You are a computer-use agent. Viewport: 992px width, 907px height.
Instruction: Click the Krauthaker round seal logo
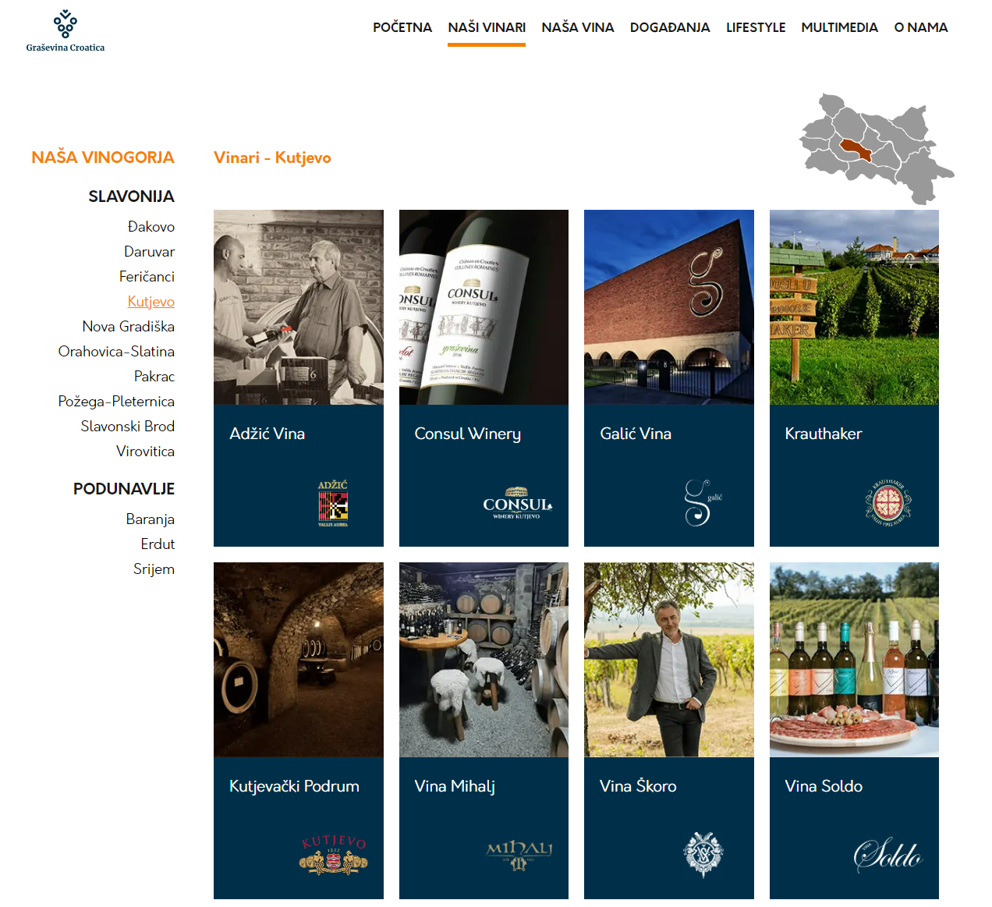coord(888,503)
